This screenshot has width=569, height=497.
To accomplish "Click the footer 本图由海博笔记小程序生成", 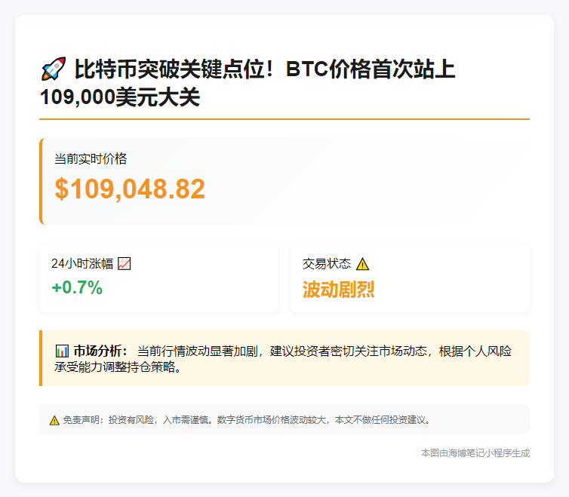I will (475, 453).
